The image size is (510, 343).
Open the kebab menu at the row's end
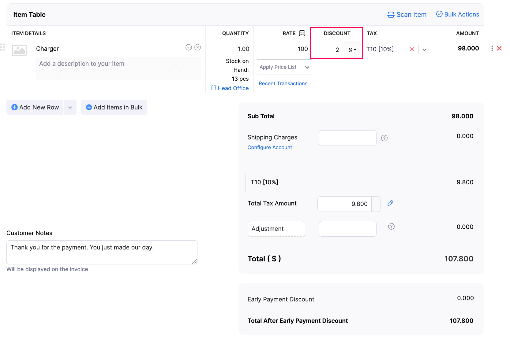point(492,48)
